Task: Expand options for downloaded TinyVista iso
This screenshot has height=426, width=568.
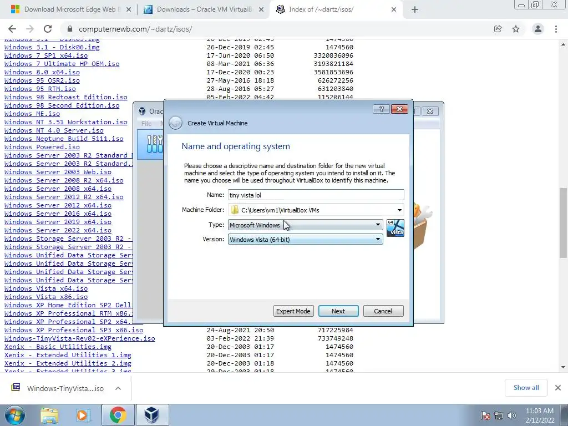Action: pos(118,388)
